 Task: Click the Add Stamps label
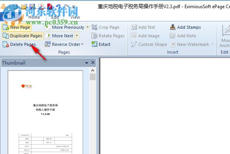(x=189, y=27)
